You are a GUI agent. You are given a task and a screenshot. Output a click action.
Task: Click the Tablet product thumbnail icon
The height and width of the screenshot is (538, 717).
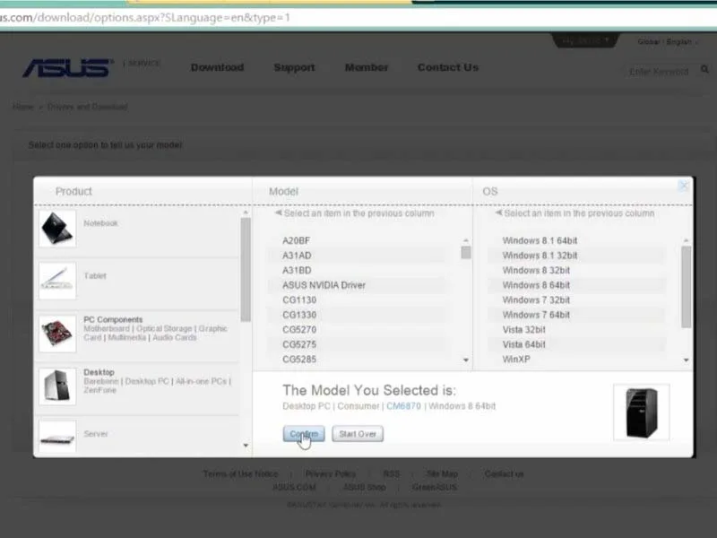(57, 281)
